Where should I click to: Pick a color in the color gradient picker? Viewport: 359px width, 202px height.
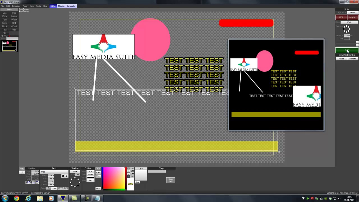click(x=114, y=178)
